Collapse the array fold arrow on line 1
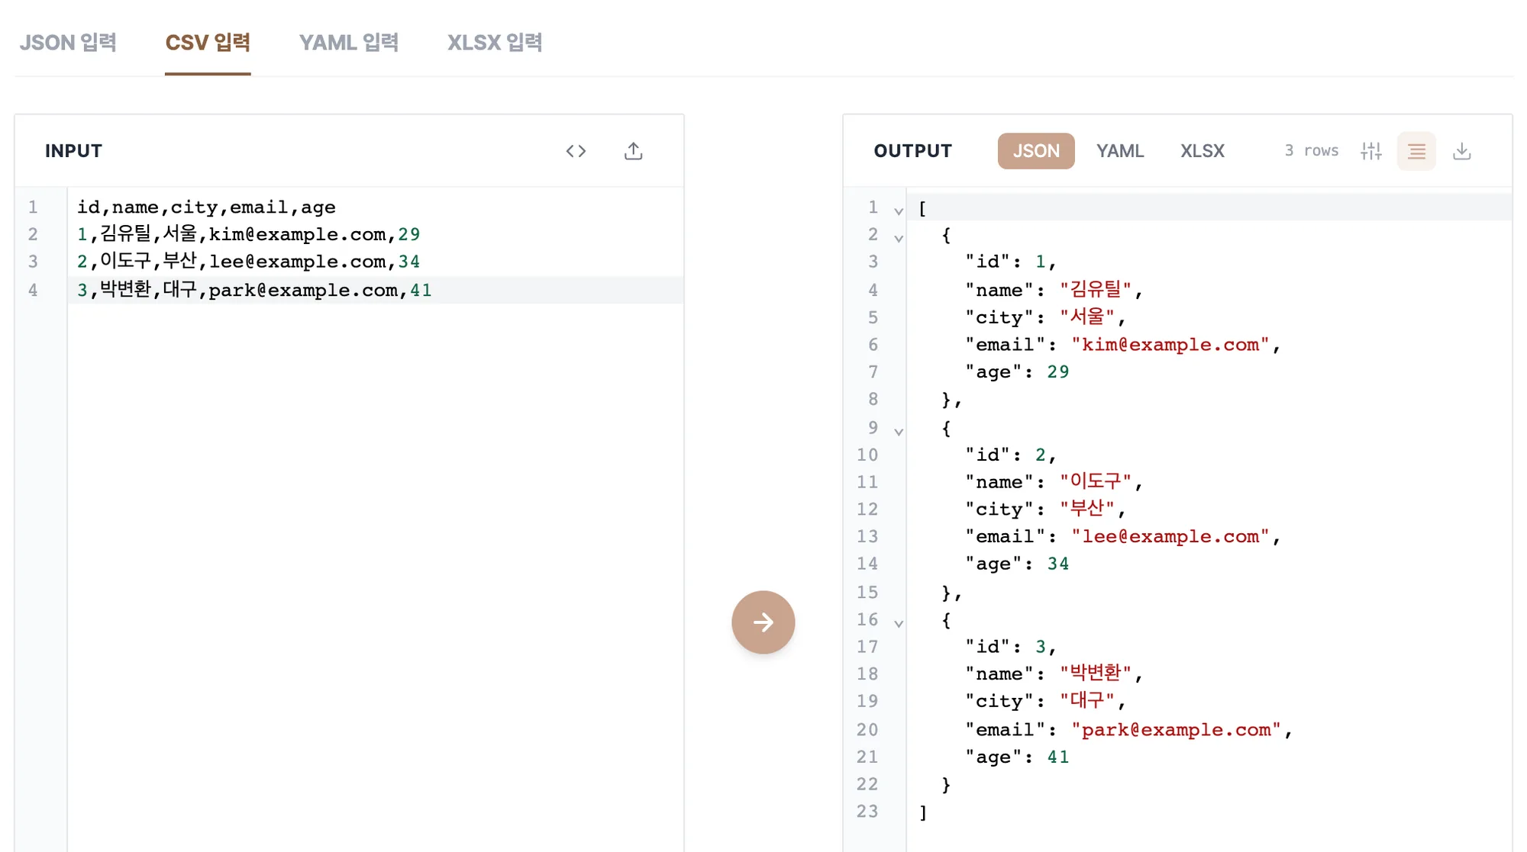 899,211
